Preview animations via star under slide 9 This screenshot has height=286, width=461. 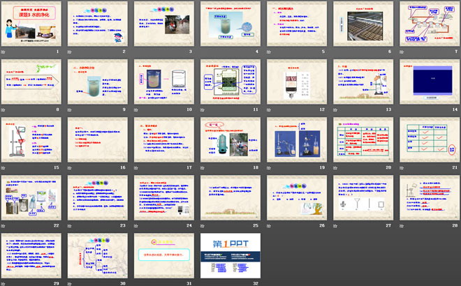pyautogui.click(x=73, y=110)
